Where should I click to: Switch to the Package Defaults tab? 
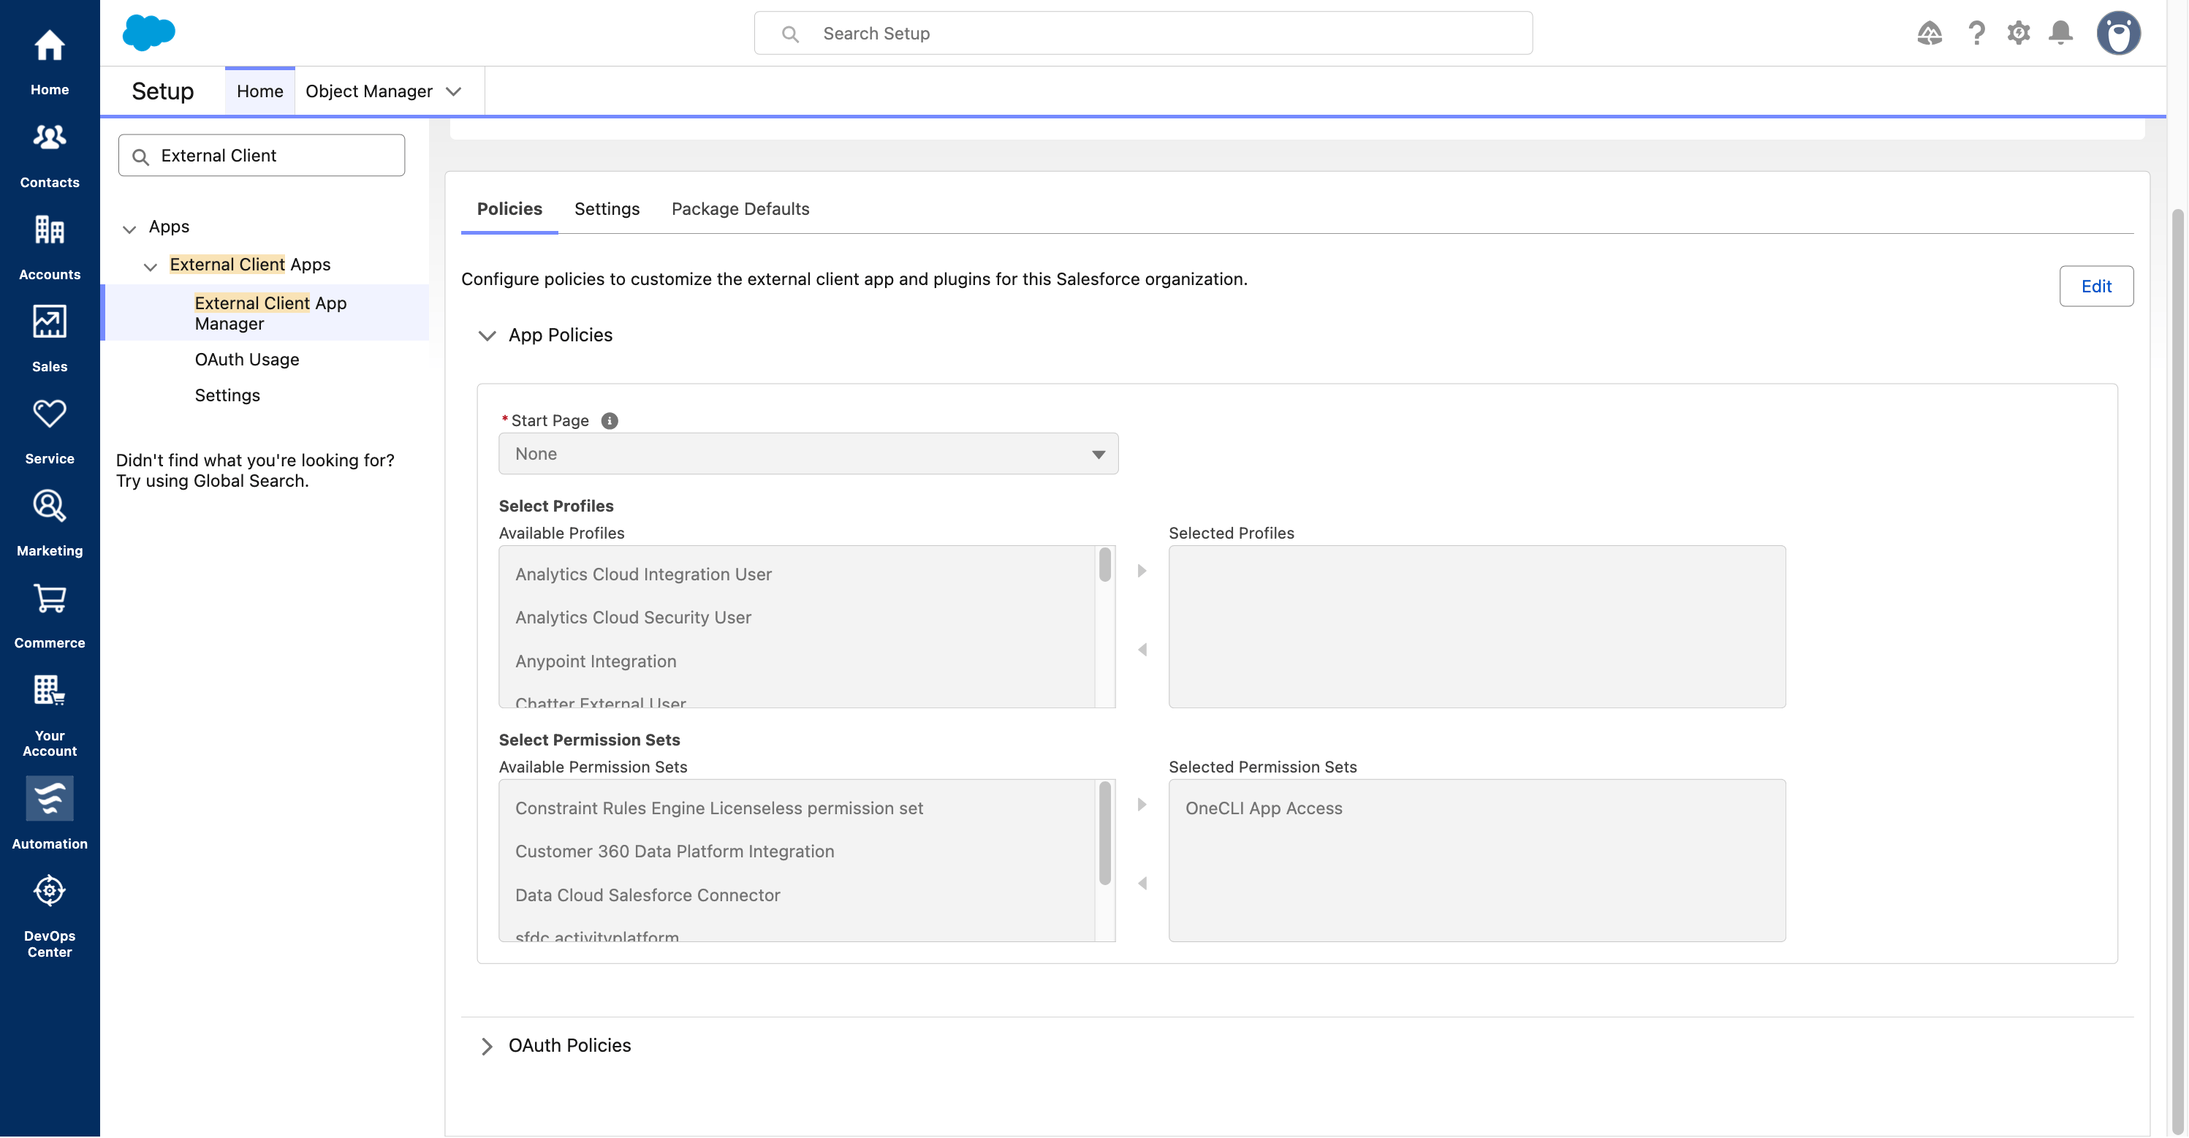tap(740, 209)
